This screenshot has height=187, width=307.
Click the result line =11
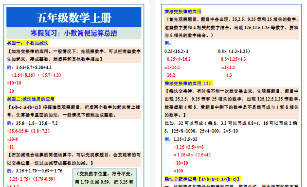(x=10, y=147)
